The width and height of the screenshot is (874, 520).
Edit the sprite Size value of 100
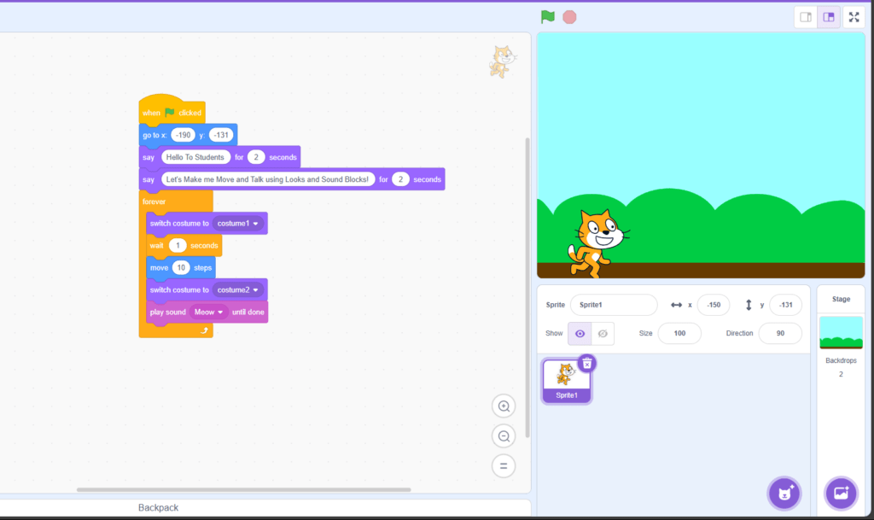(x=679, y=334)
